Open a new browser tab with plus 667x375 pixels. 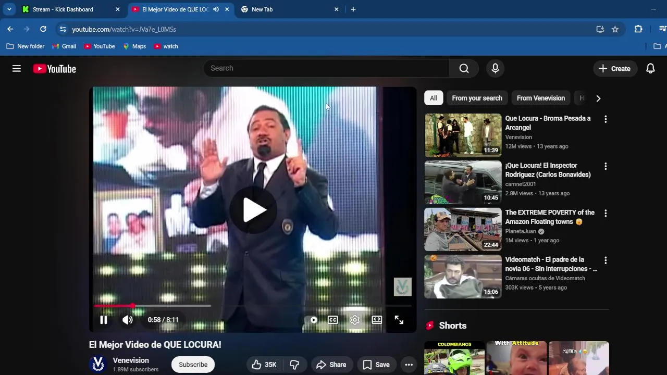(353, 9)
